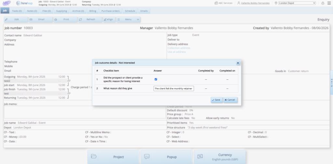The image size is (333, 164).
Task: Click 'What reason did they give' text
Action: 118,88
